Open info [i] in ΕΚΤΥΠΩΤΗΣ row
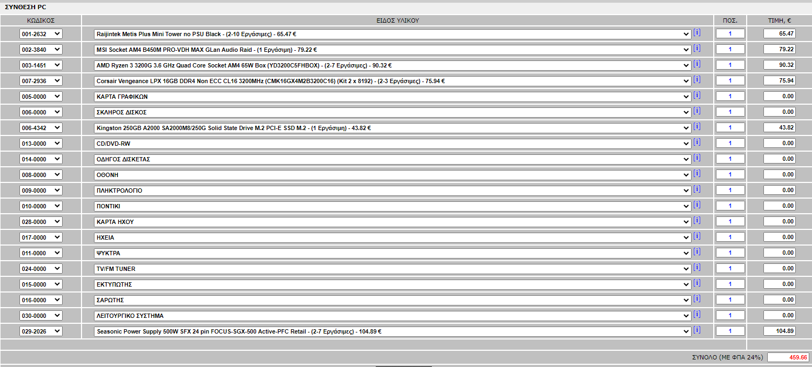Viewport: 812px width, 367px height. [x=697, y=283]
